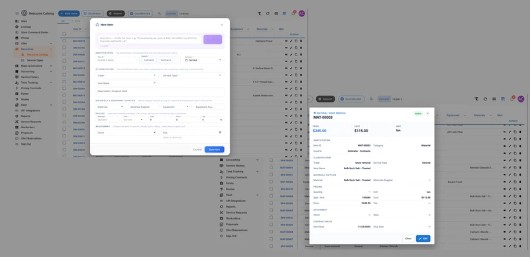This screenshot has height=257, width=530.
Task: Open the Materials dropdown in New Item dialog
Action: tap(111, 107)
